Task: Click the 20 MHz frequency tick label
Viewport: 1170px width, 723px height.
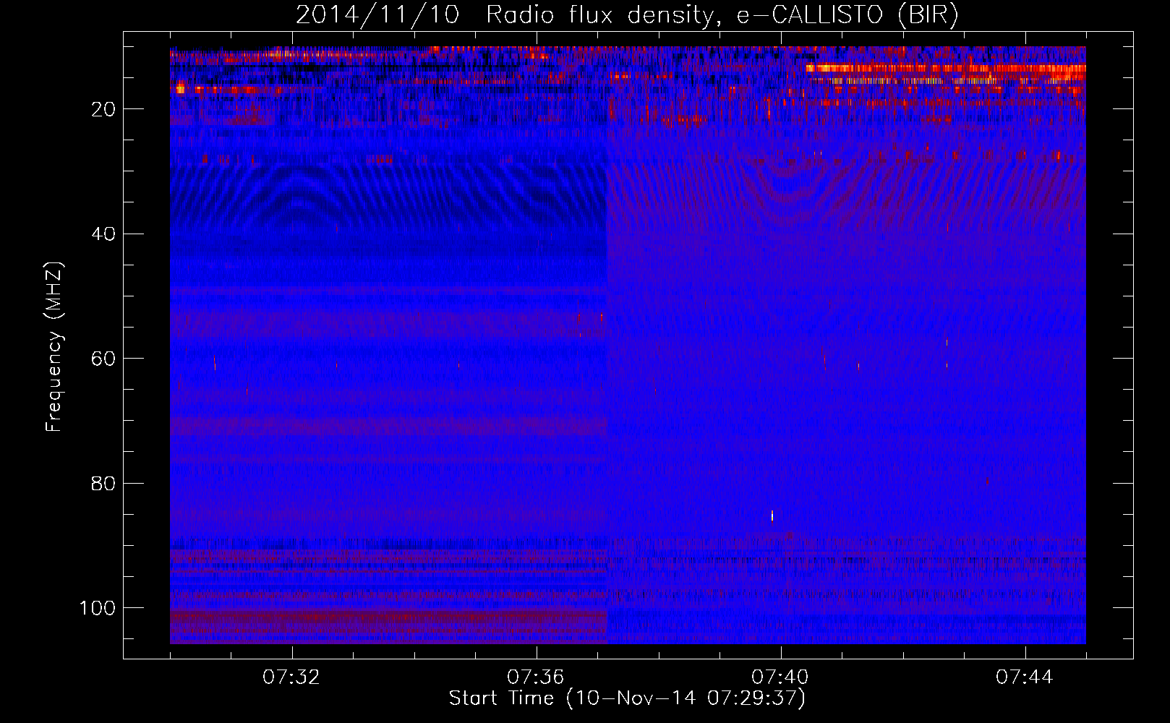Action: pyautogui.click(x=104, y=109)
